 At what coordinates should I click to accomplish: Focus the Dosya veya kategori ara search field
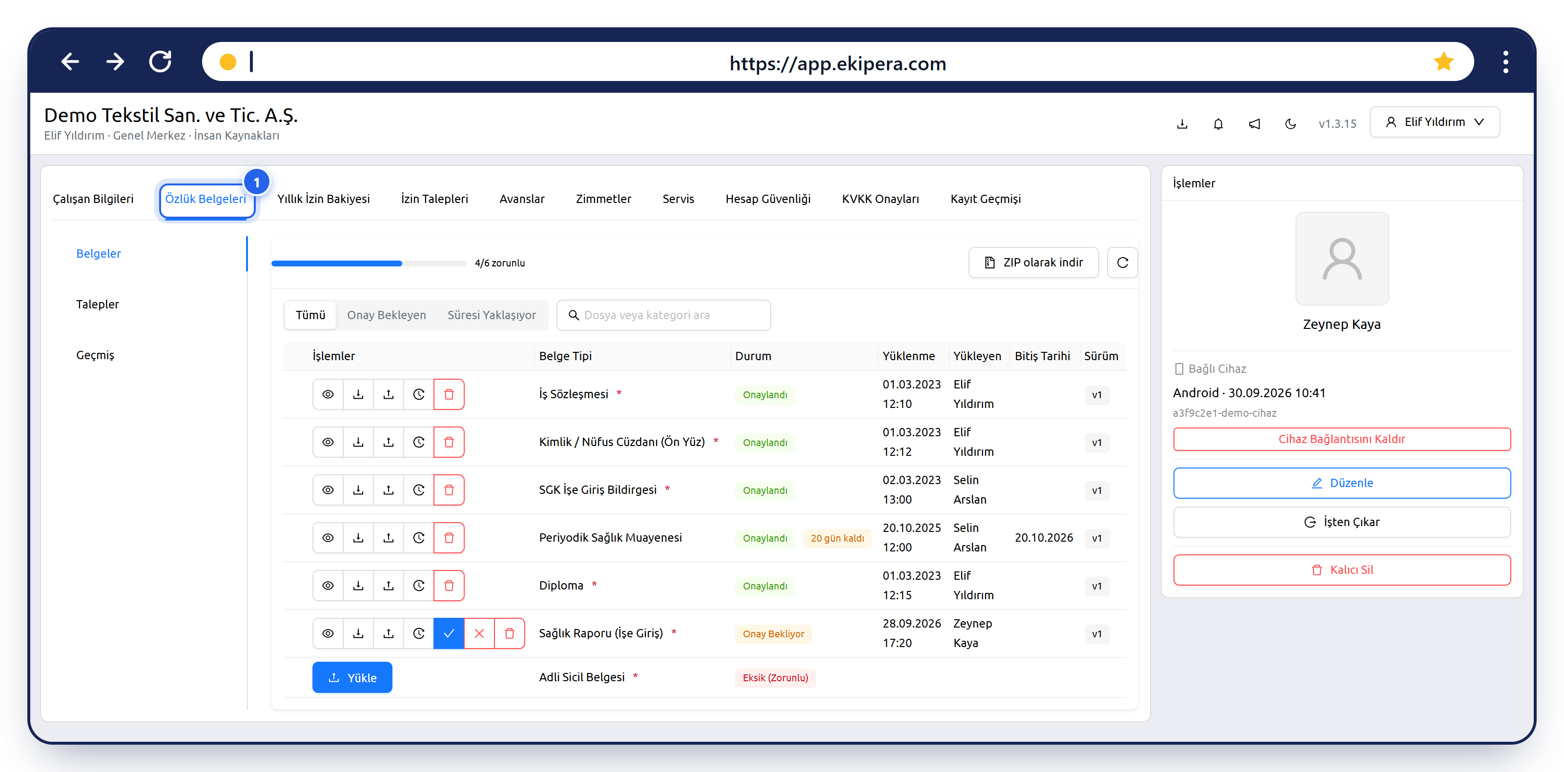click(x=663, y=315)
